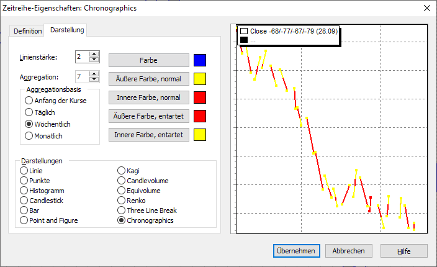Click the Linienstärke value field
The height and width of the screenshot is (267, 437).
82,57
